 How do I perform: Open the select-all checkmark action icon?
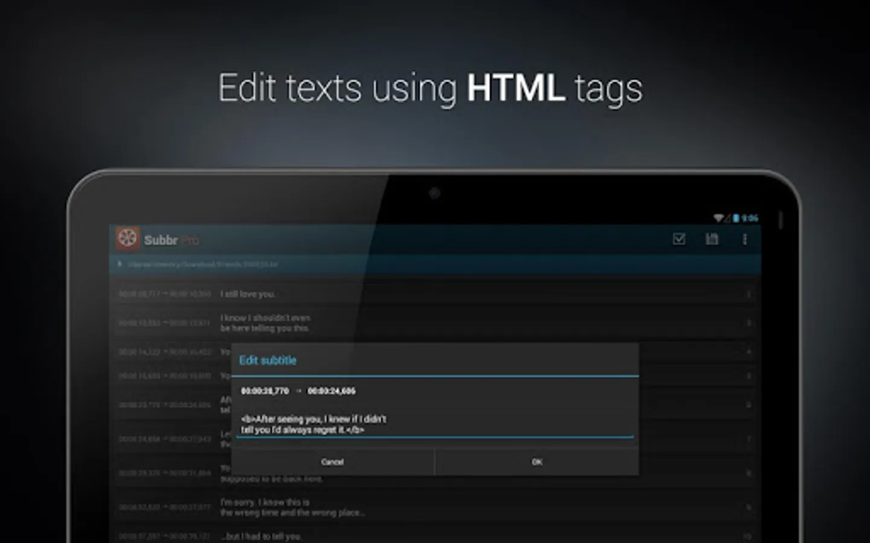coord(679,239)
